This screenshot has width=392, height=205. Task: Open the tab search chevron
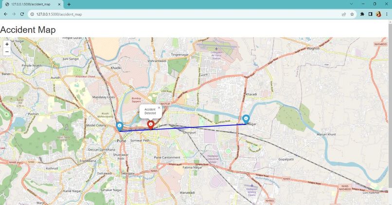pos(351,4)
